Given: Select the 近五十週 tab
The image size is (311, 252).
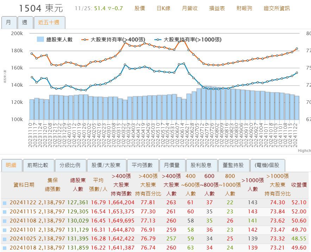Looking at the screenshot, I should [49, 22].
